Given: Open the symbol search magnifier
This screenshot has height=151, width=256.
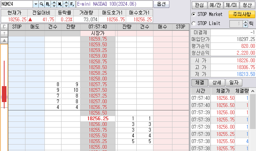Looking at the screenshot, I should (x=42, y=4).
